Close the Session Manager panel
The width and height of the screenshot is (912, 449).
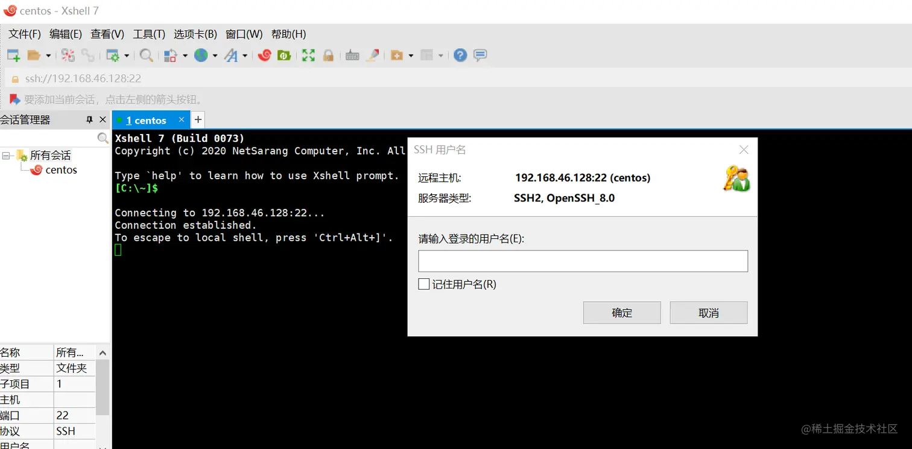click(103, 120)
